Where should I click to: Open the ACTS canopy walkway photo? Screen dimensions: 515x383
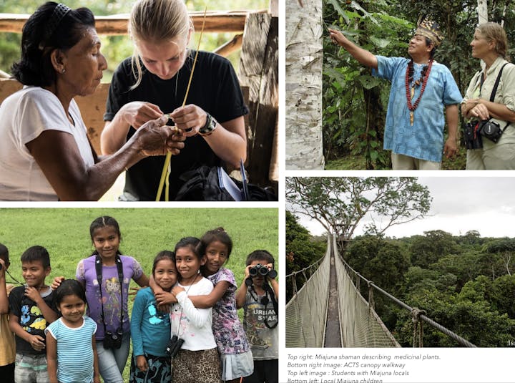pos(400,262)
